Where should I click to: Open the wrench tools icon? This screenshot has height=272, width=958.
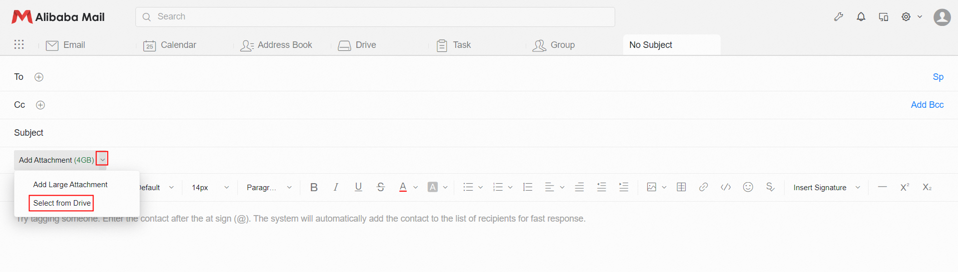(x=839, y=17)
